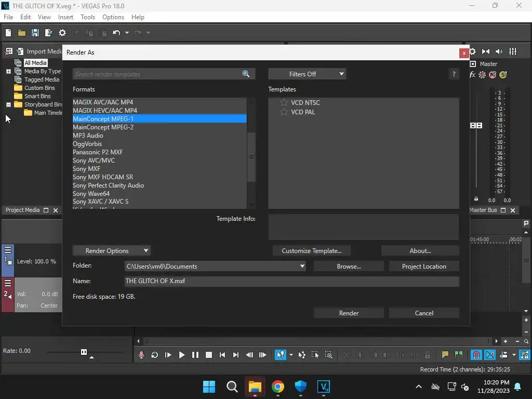Open the Undo history dropdown arrow
The height and width of the screenshot is (399, 532).
point(127,33)
